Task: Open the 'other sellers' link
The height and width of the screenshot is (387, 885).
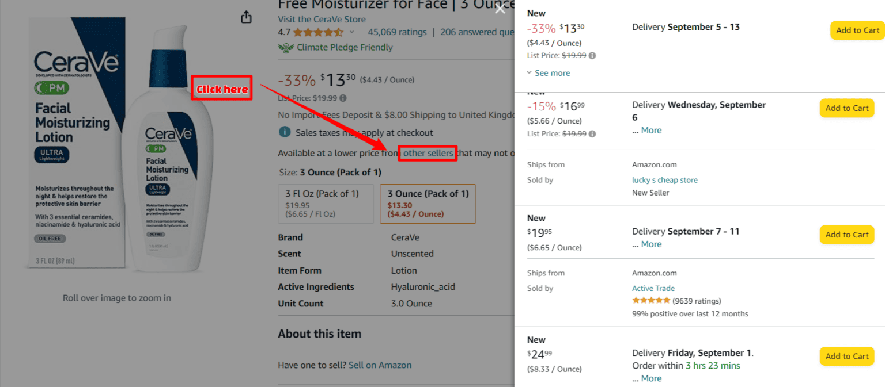Action: [x=428, y=153]
